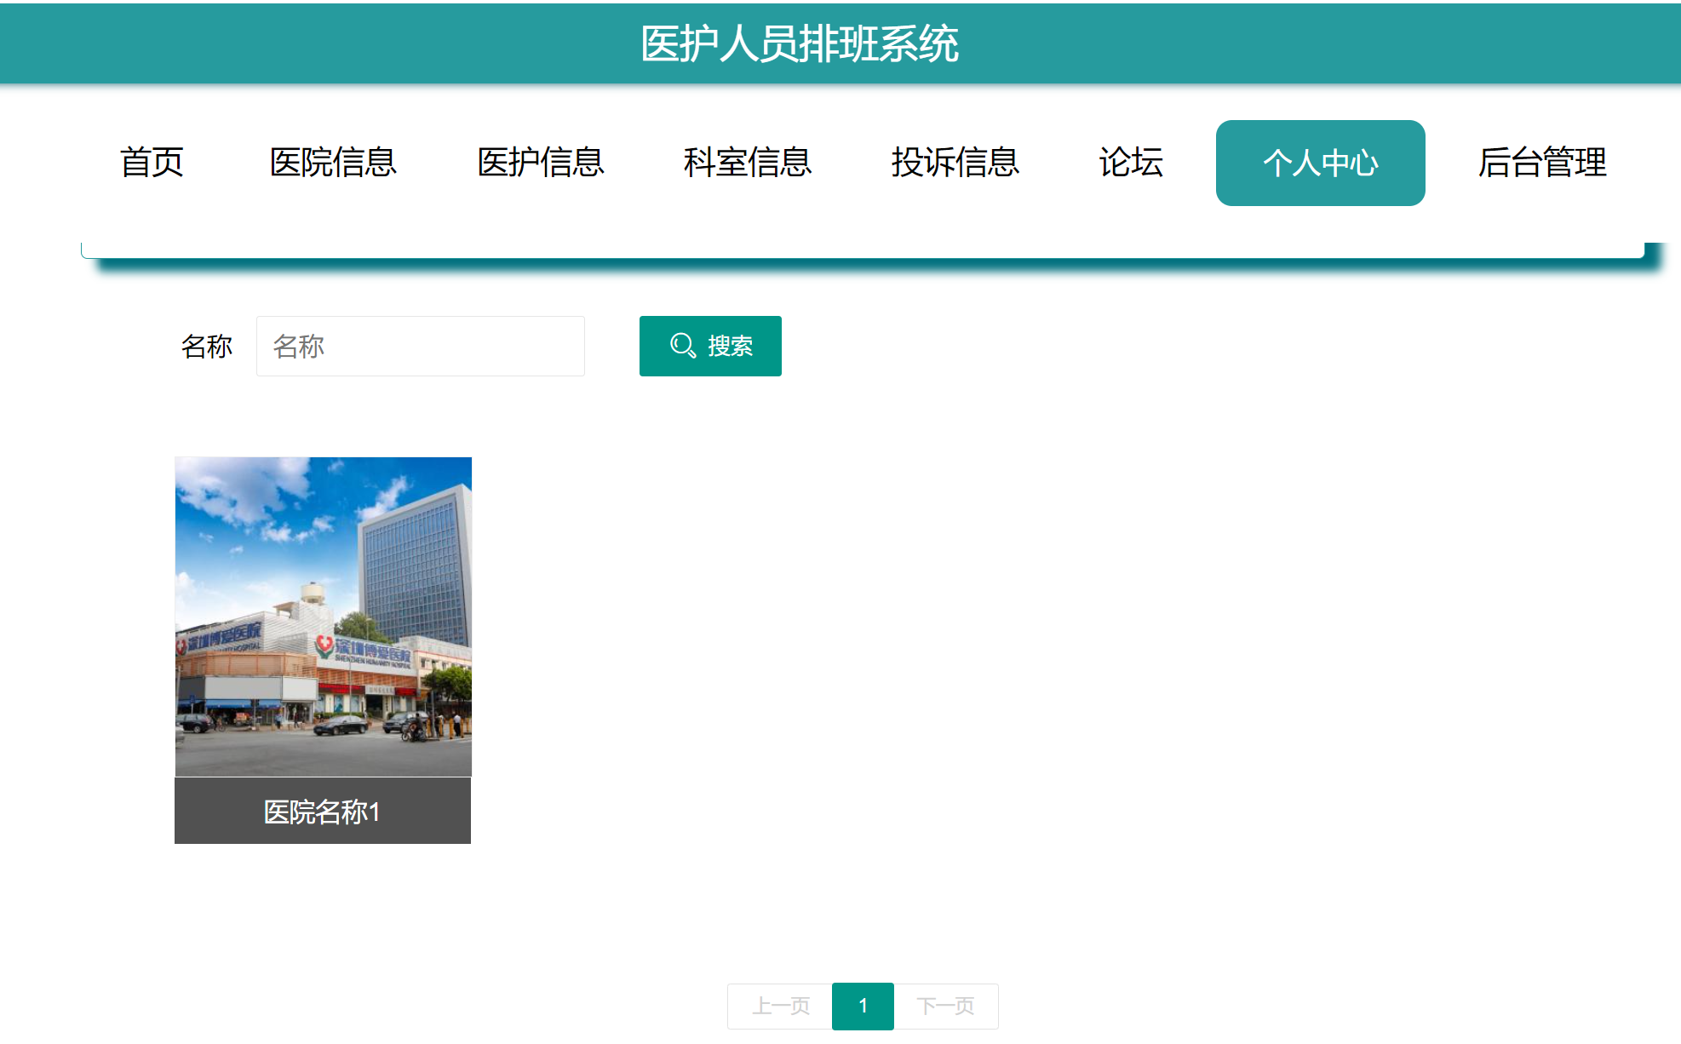Open the 后台管理 section

(x=1543, y=163)
